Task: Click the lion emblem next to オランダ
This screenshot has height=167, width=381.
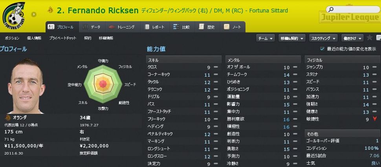Action: tap(7, 118)
